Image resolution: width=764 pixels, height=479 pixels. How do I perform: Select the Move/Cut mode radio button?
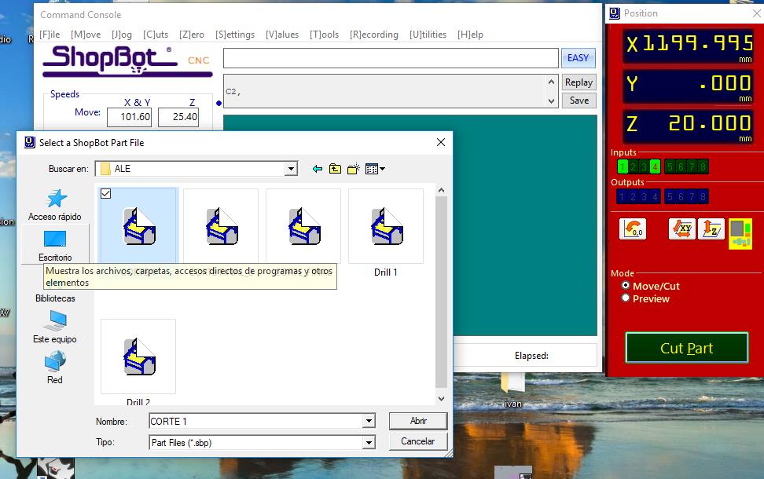[x=626, y=285]
